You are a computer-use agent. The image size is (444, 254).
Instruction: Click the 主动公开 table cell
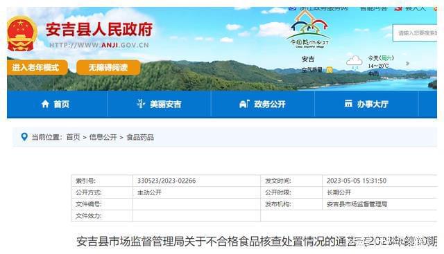pyautogui.click(x=196, y=192)
